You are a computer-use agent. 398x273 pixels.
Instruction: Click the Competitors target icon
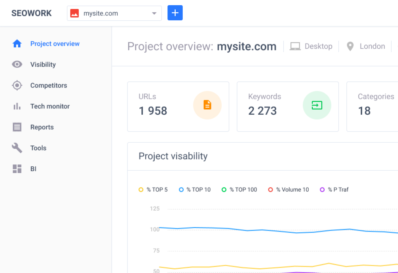(x=17, y=85)
